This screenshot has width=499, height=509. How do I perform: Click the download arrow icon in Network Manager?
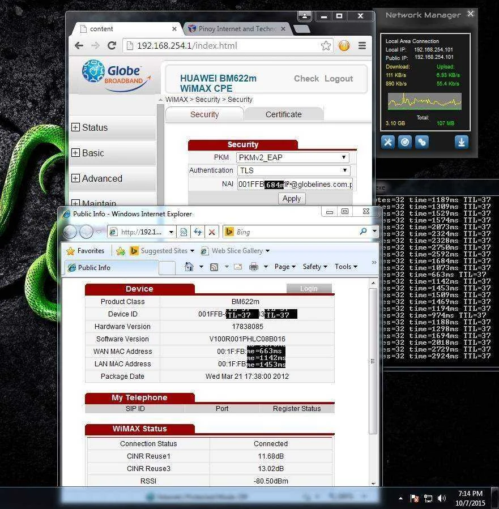pyautogui.click(x=462, y=142)
